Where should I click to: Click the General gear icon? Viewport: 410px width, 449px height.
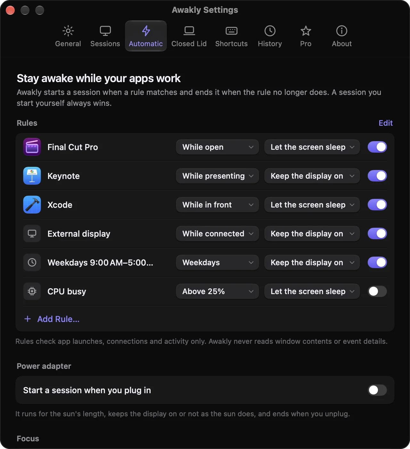[x=68, y=31]
